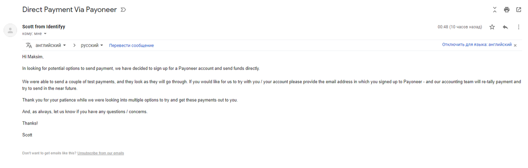Open email in new window

click(x=518, y=10)
